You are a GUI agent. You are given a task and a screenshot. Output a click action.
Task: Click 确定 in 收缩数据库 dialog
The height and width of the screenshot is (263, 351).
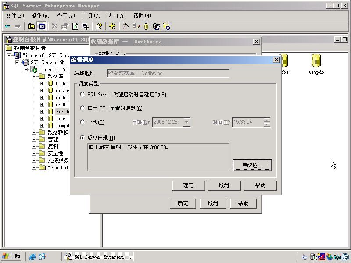pos(183,203)
